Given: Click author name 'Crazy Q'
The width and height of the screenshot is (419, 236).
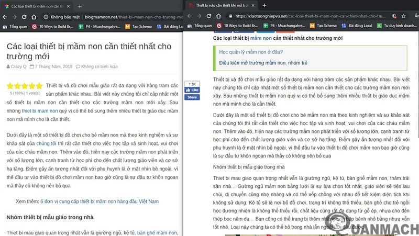Looking at the screenshot, I should click(19, 66).
